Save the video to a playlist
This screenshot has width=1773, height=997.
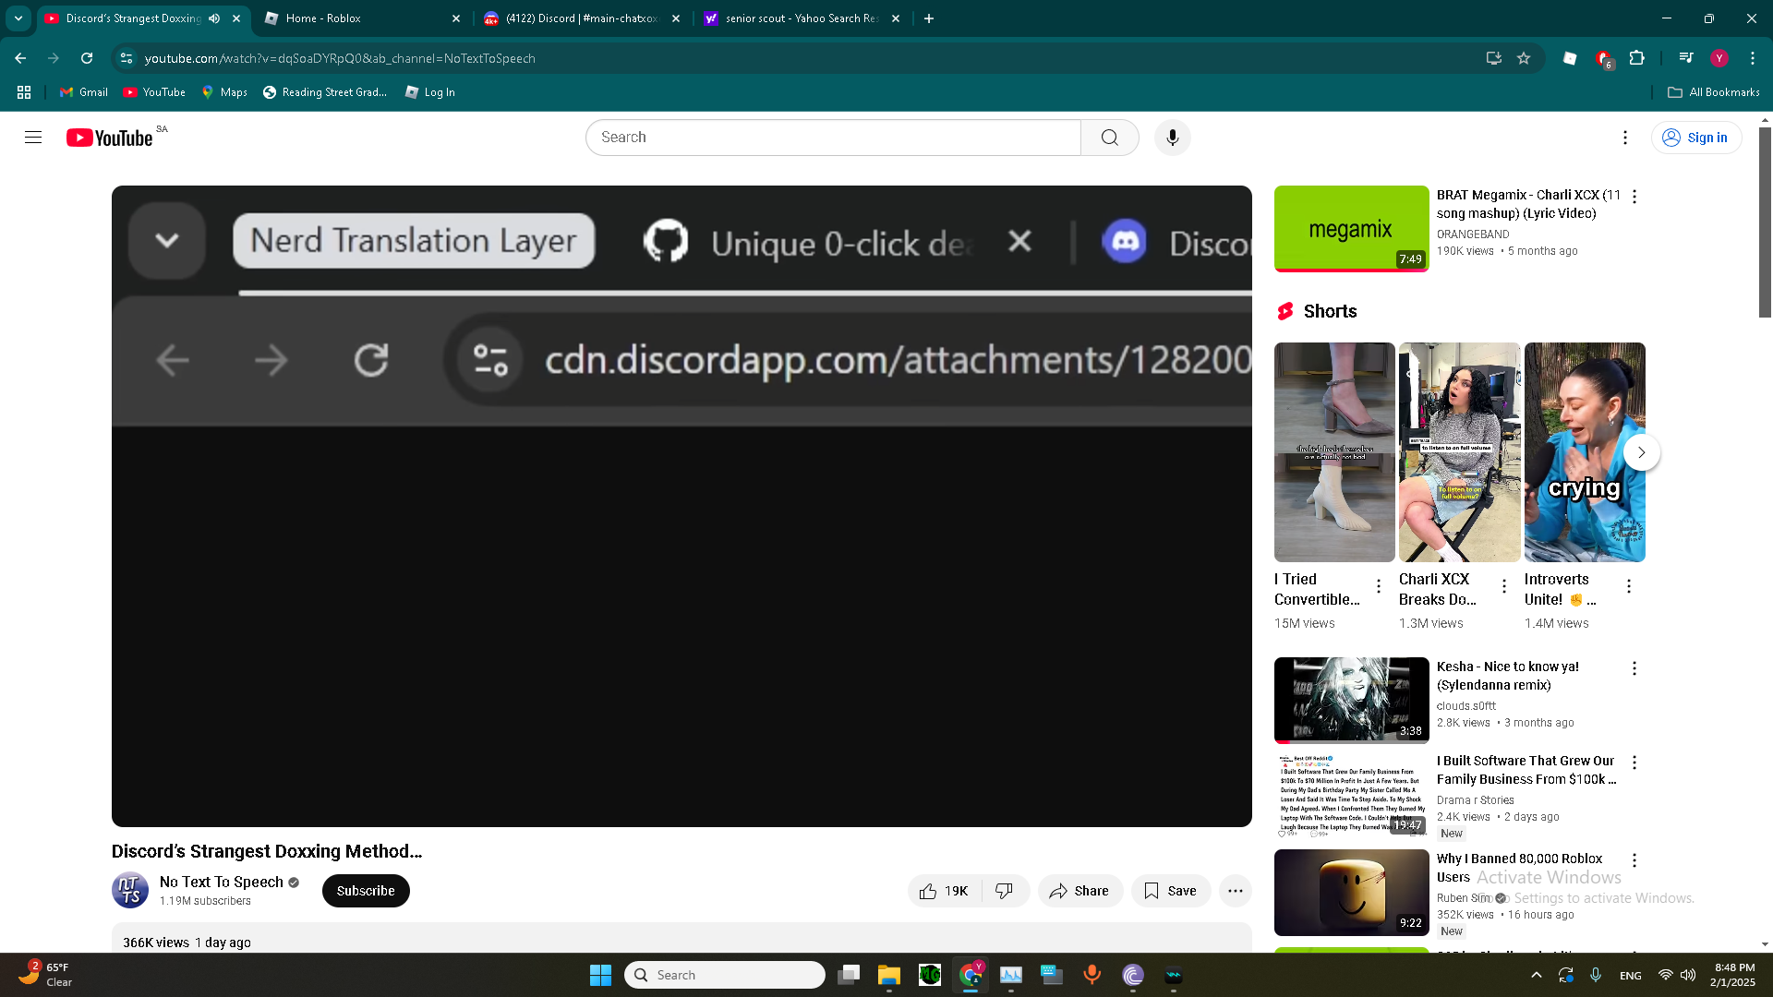(1170, 891)
